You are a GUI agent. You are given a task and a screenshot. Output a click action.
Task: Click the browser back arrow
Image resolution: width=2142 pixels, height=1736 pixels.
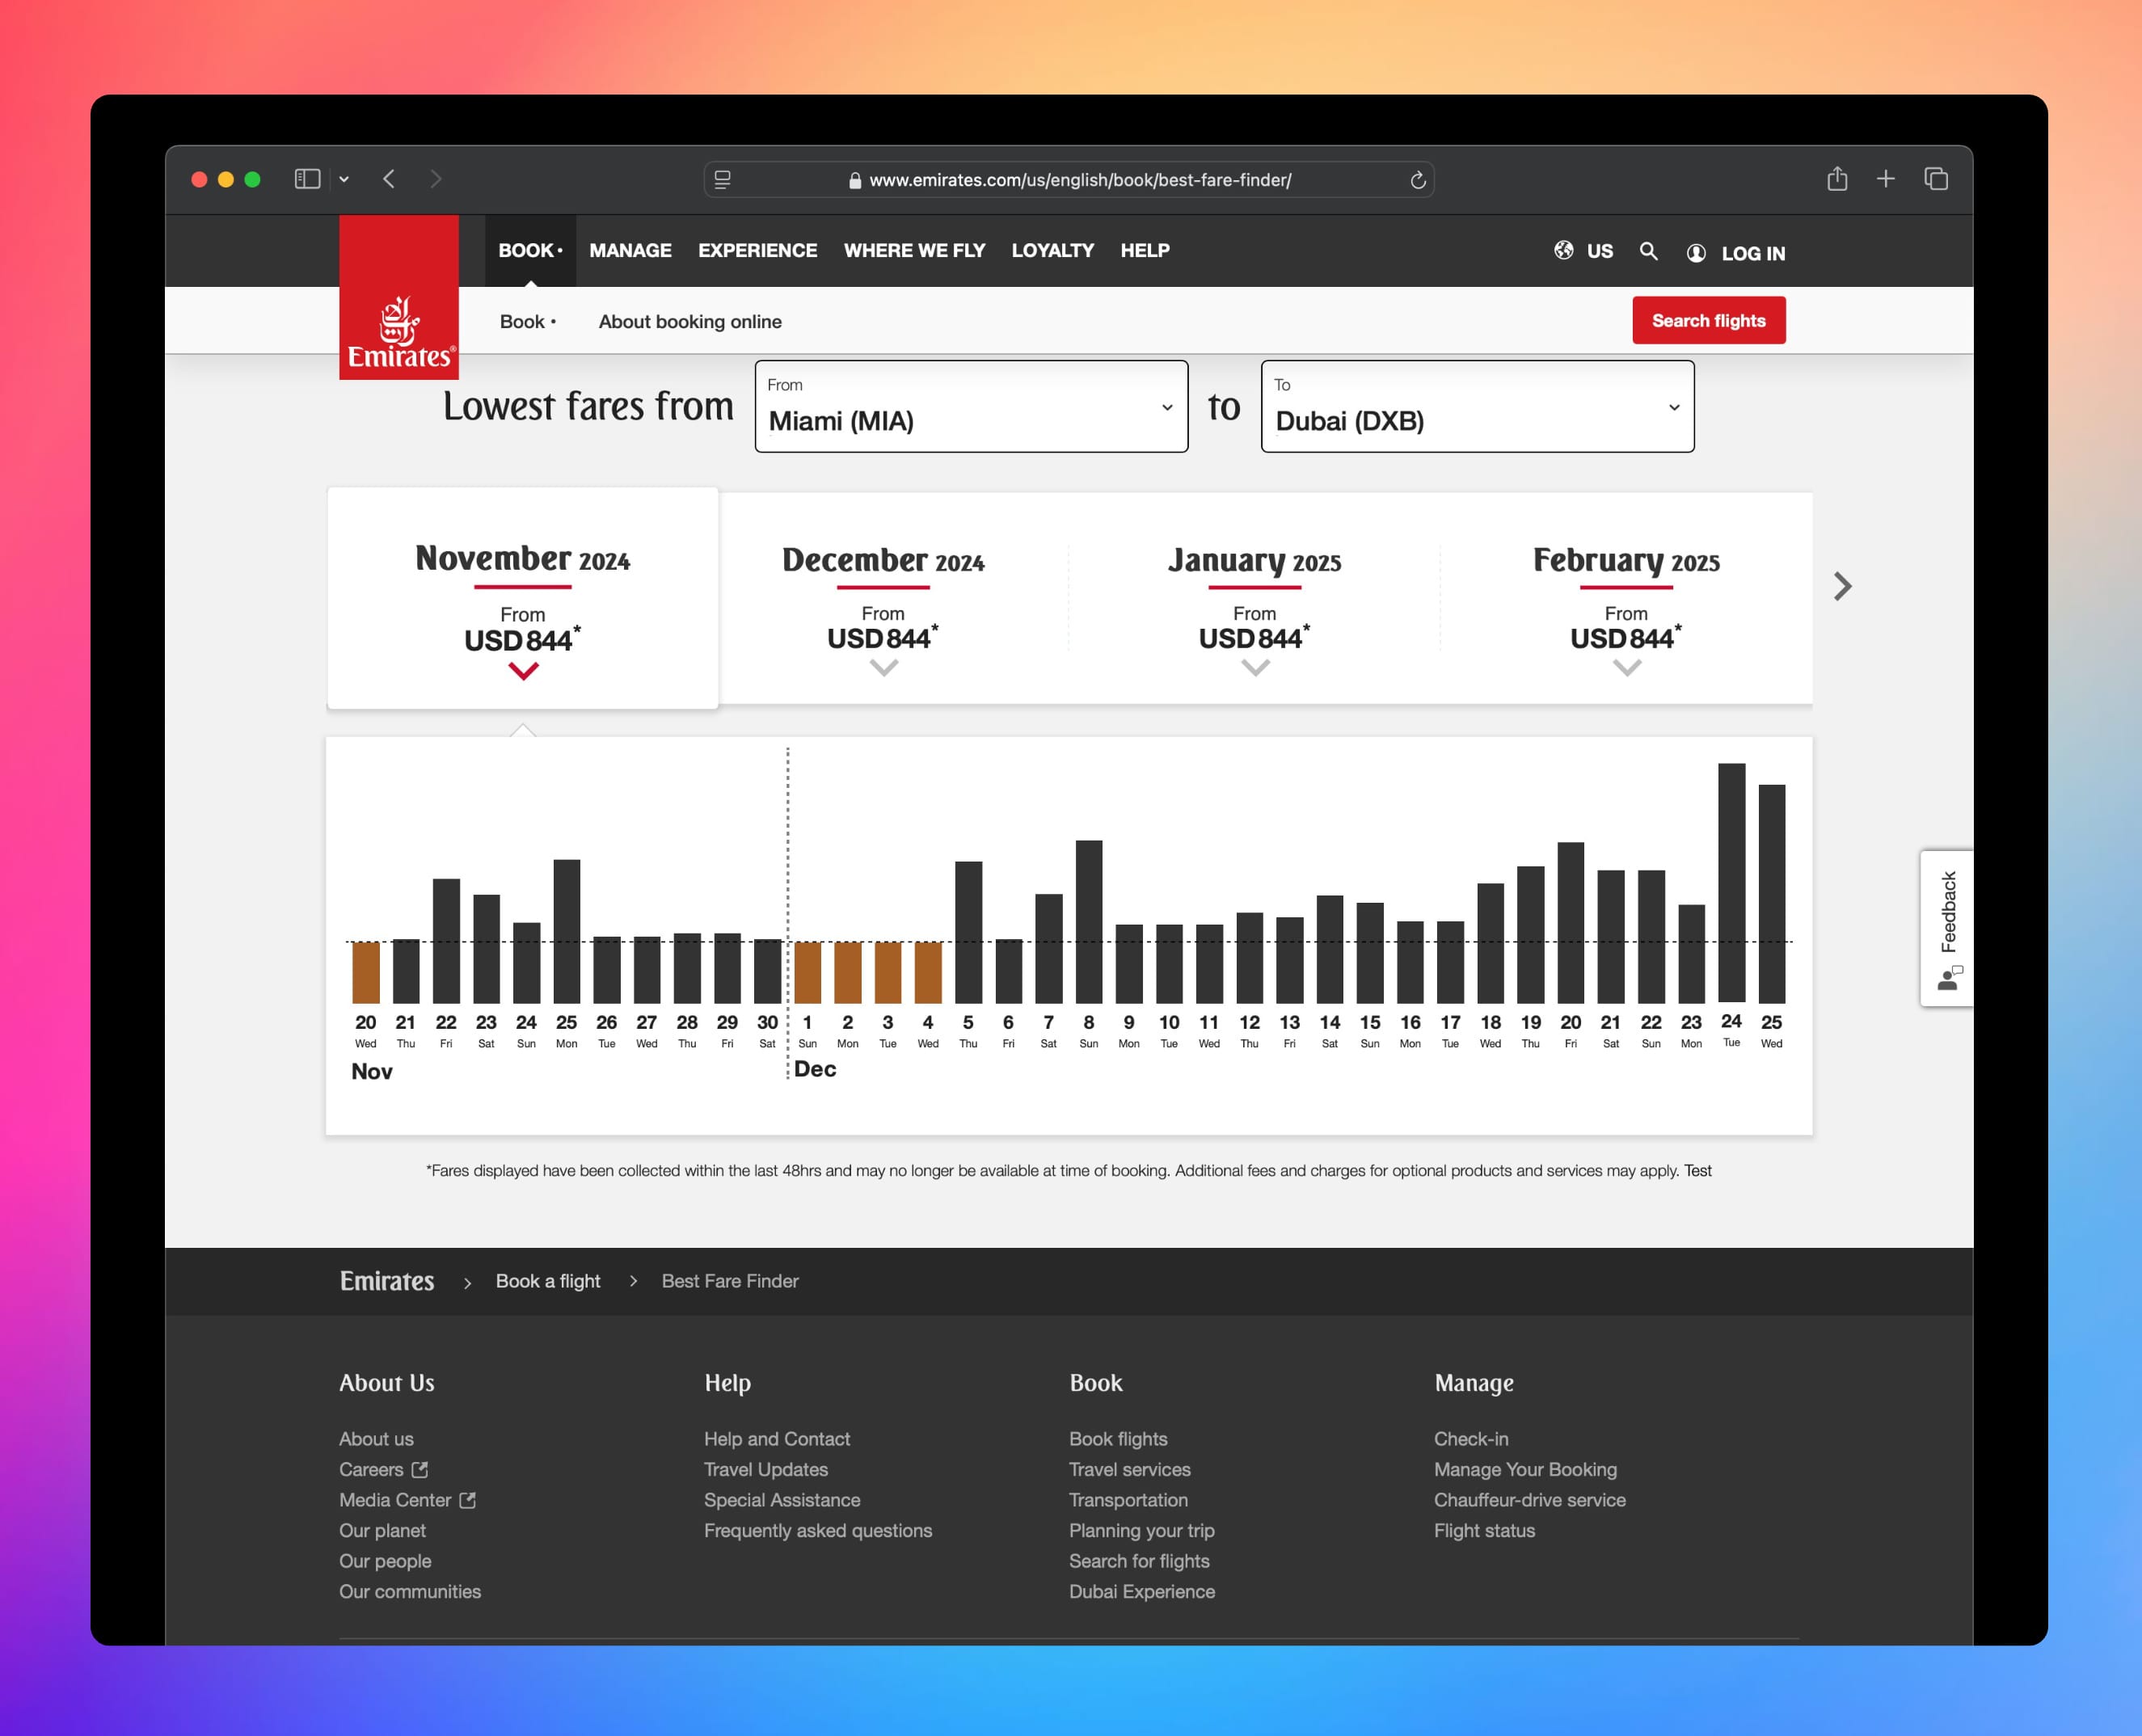[x=389, y=178]
